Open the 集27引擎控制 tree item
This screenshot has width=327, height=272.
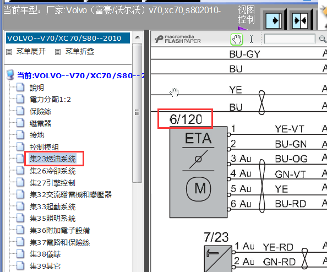pyautogui.click(x=52, y=183)
